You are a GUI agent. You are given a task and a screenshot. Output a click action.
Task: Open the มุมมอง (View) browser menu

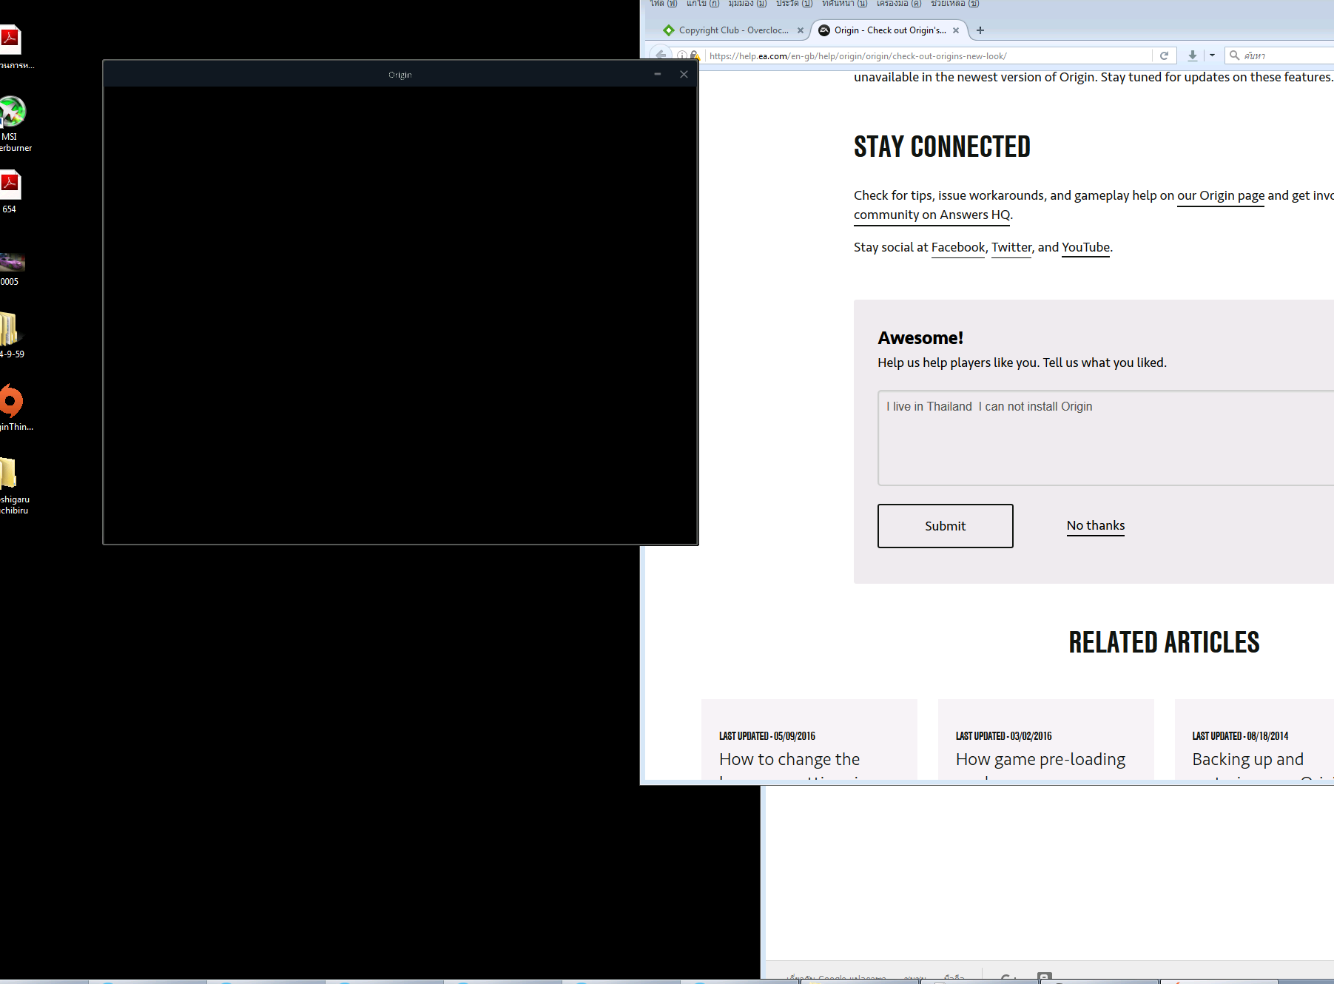pos(747,4)
